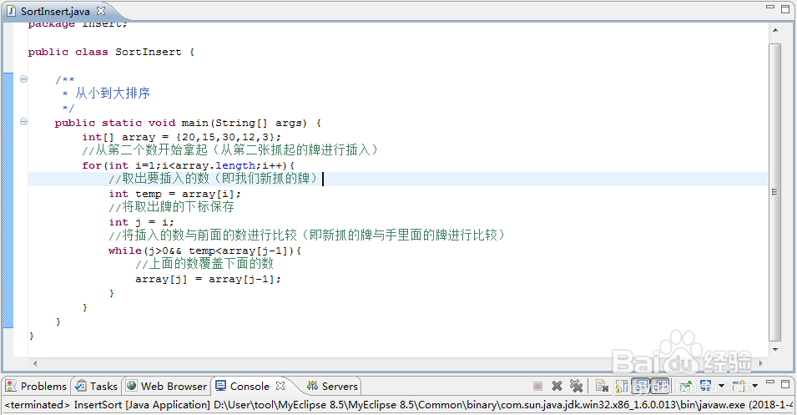Click the line 'int[] array = {20,15,30,12,3};'

[x=181, y=137]
